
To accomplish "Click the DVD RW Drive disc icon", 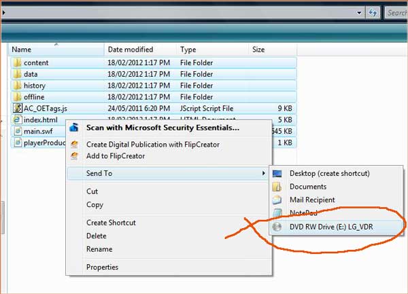I will coord(277,227).
